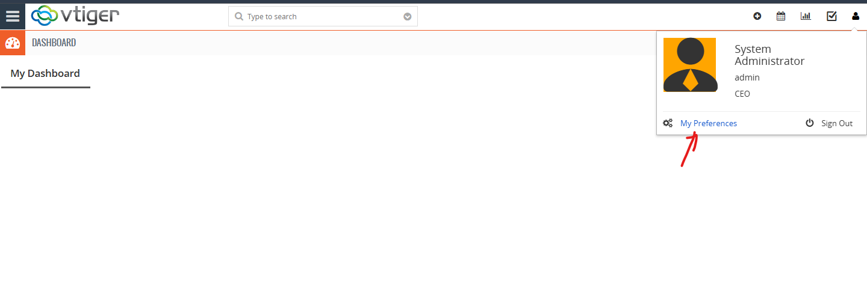Click the CEO role text

tap(742, 94)
